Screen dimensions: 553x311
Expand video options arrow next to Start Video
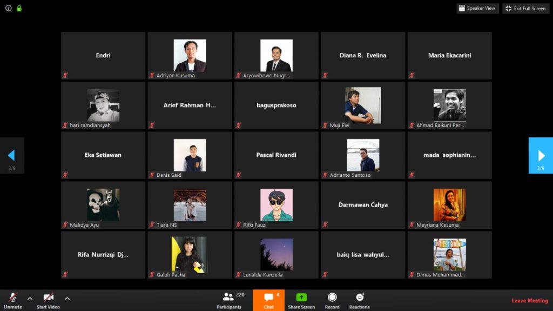point(67,298)
